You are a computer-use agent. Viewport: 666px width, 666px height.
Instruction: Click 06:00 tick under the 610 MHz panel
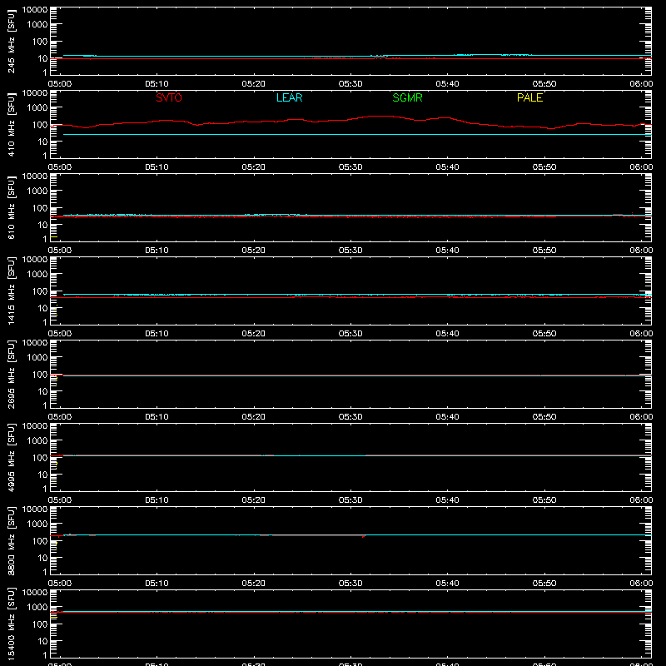coord(641,251)
